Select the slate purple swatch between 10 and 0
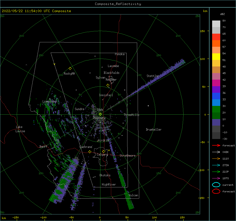This screenshot has width=236, height=221. pos(216,122)
